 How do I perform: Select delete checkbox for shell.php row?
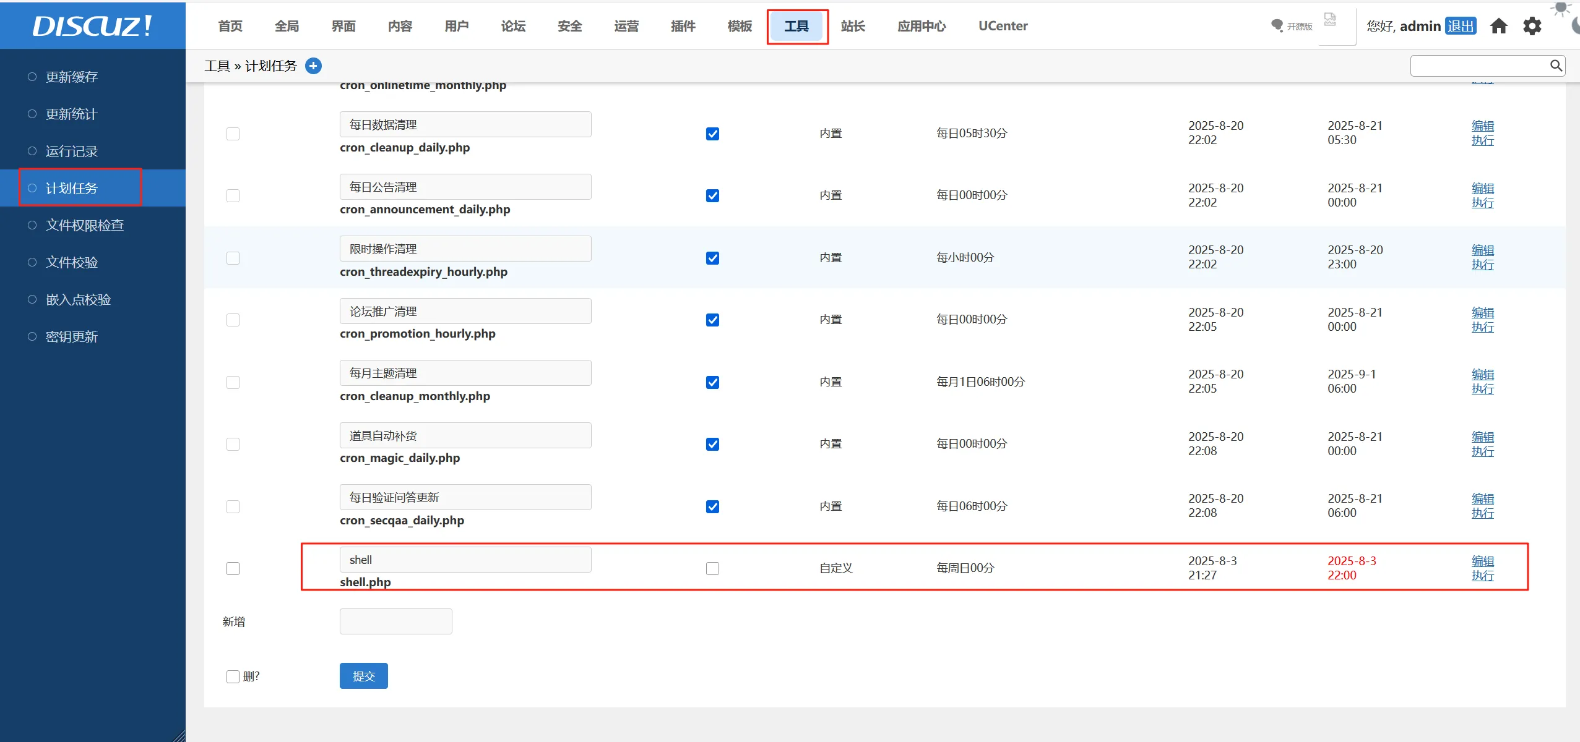click(233, 568)
